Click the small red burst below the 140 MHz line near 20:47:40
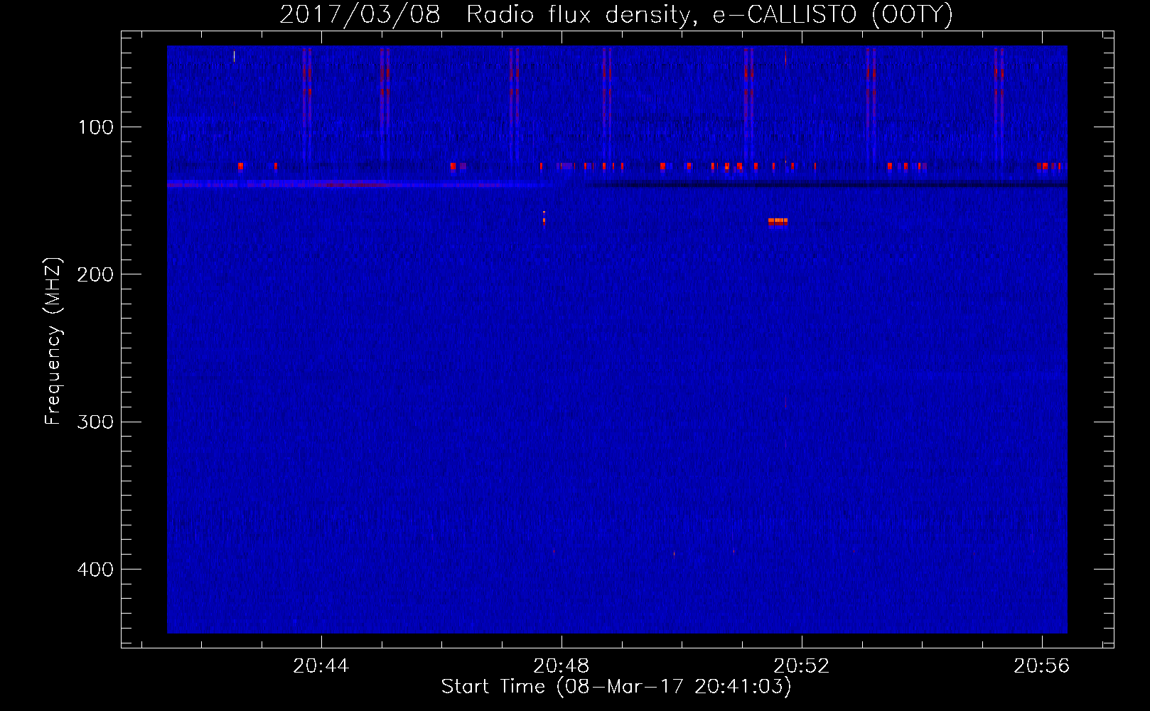The height and width of the screenshot is (711, 1150). [544, 218]
